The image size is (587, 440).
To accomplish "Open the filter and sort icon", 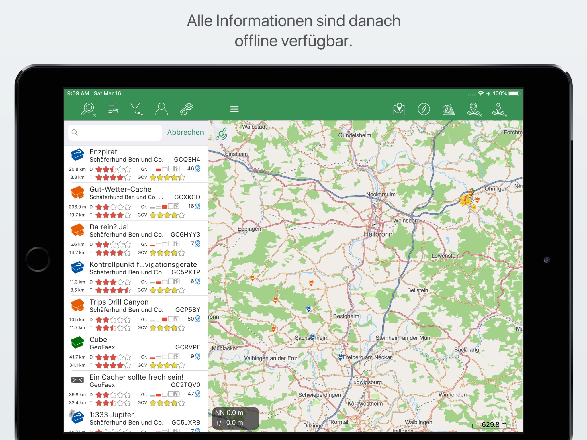I will pos(137,109).
